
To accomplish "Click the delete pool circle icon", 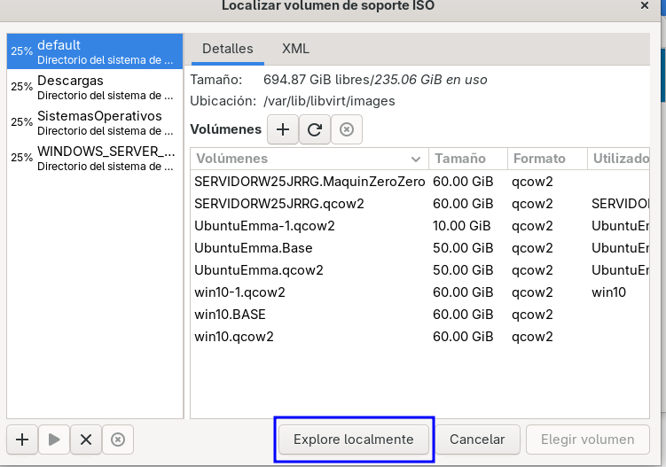I will click(x=118, y=440).
